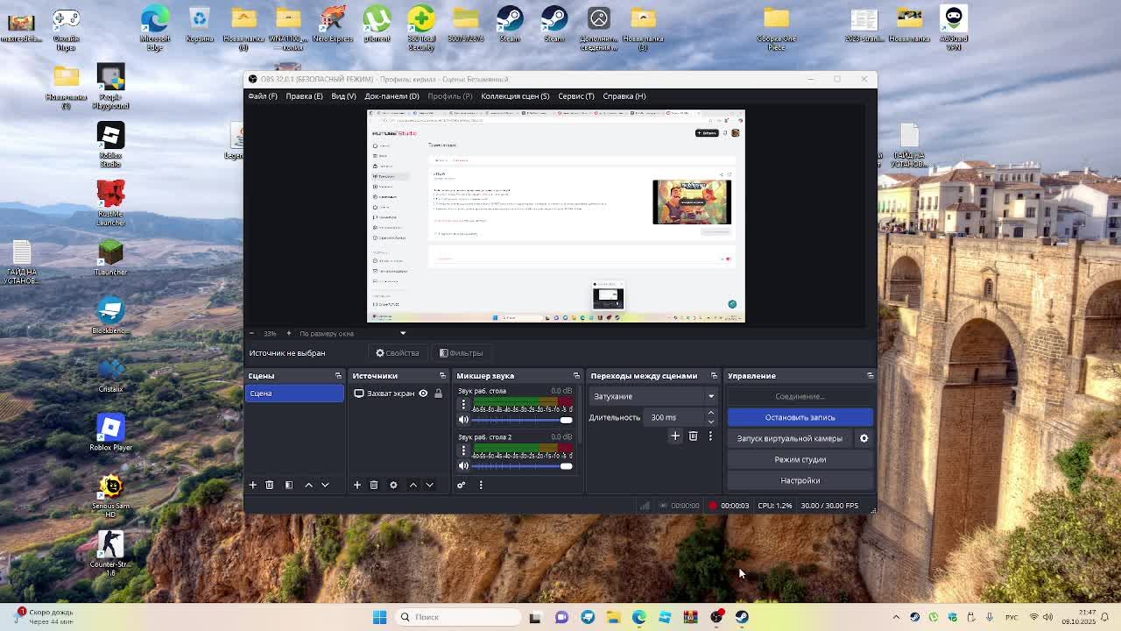Image resolution: width=1121 pixels, height=631 pixels.
Task: Open source properties gear in the Sources panel
Action: (x=393, y=485)
